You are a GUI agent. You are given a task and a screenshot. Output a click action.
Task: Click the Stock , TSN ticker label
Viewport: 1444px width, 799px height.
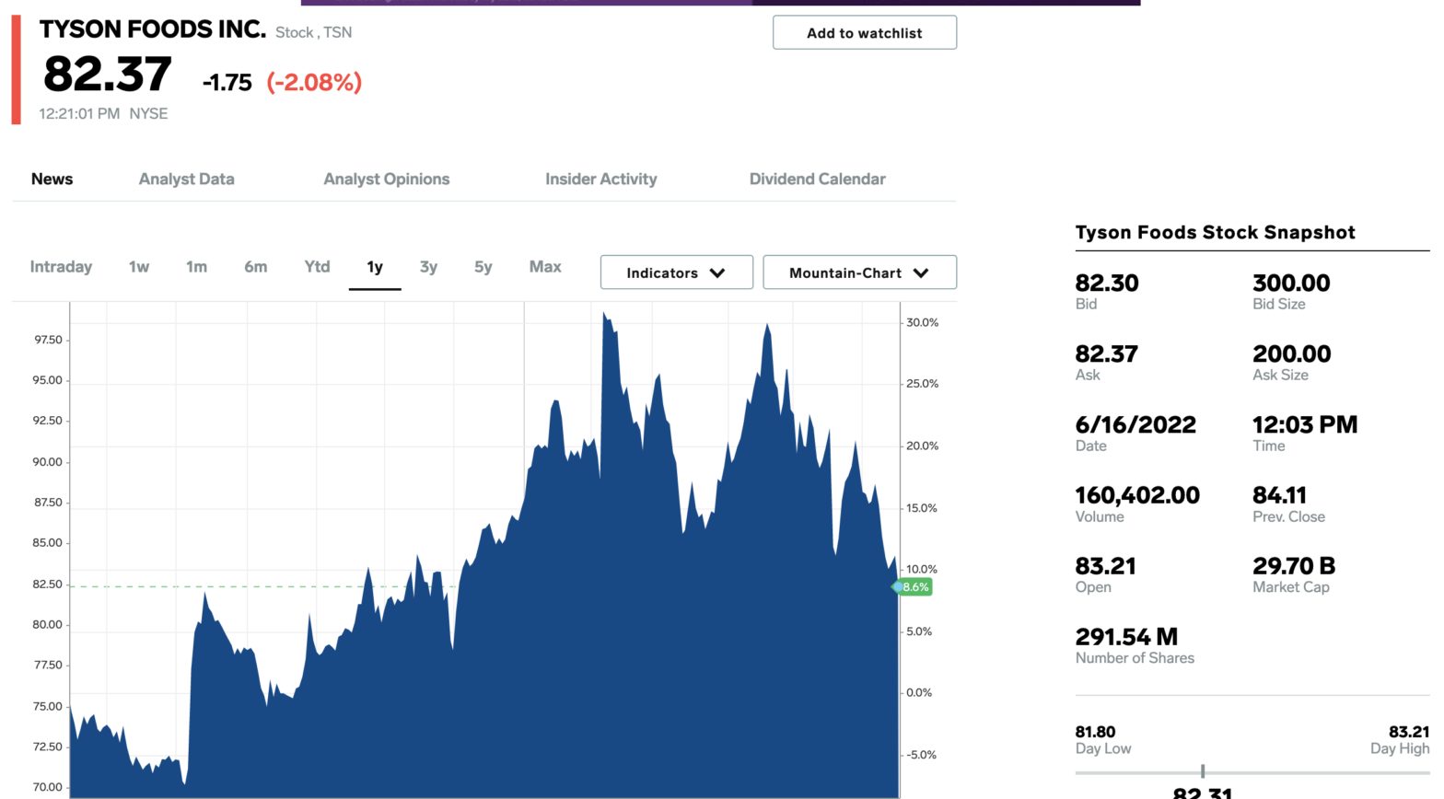pyautogui.click(x=313, y=33)
